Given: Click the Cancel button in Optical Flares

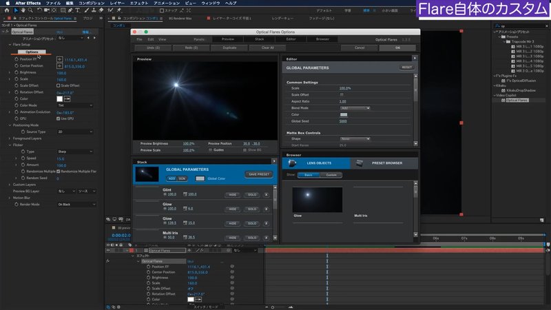Looking at the screenshot, I should (x=360, y=48).
